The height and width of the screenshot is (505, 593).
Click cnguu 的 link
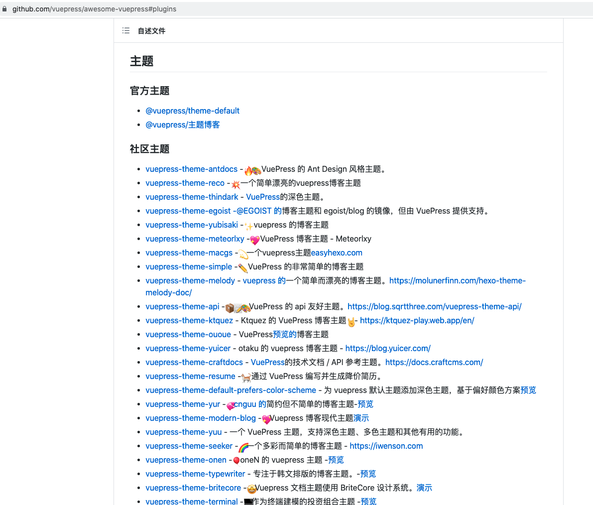pos(250,405)
